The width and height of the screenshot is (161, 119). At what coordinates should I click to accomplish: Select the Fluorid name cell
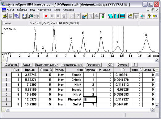click(x=75, y=75)
